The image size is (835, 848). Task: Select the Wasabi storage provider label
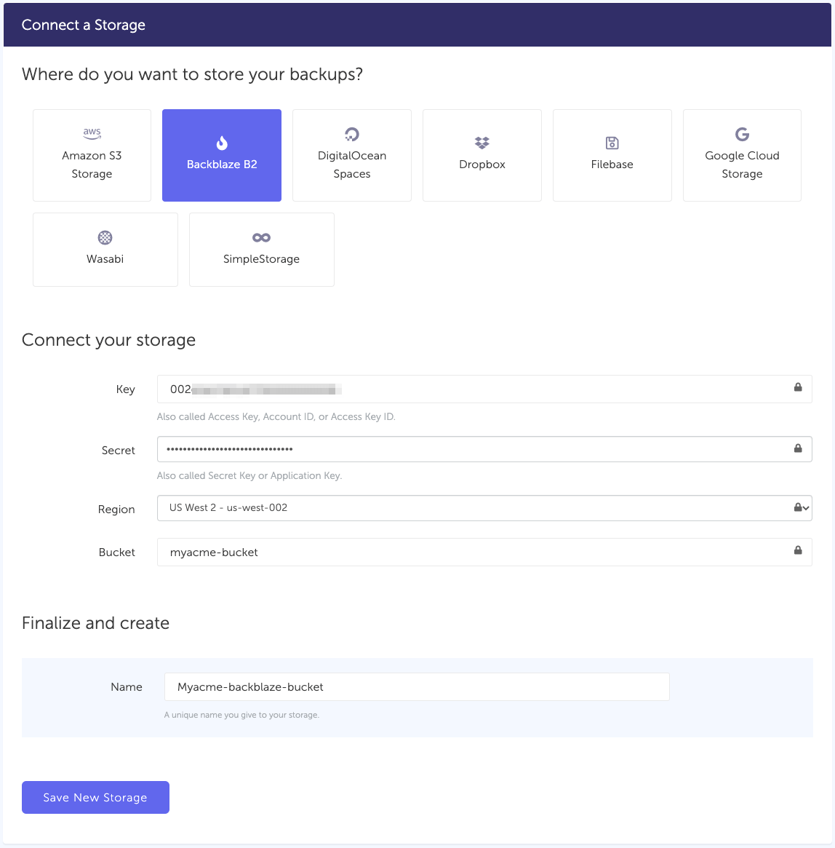pos(105,259)
